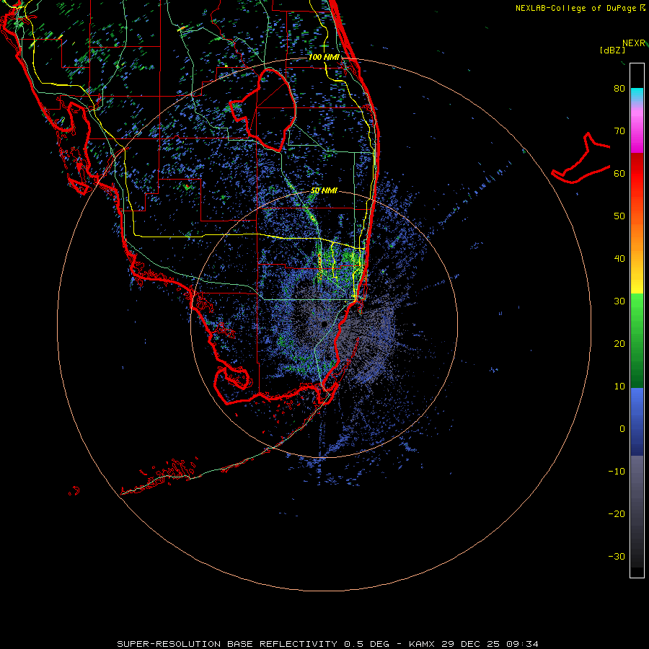Click the 40 dBZ scale value
649x649 pixels.
point(619,259)
